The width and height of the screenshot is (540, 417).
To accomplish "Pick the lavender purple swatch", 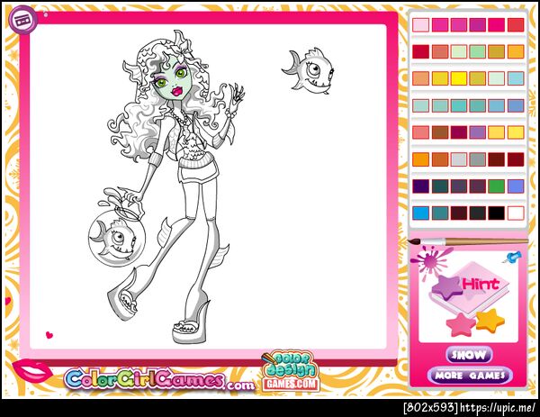I will click(477, 132).
